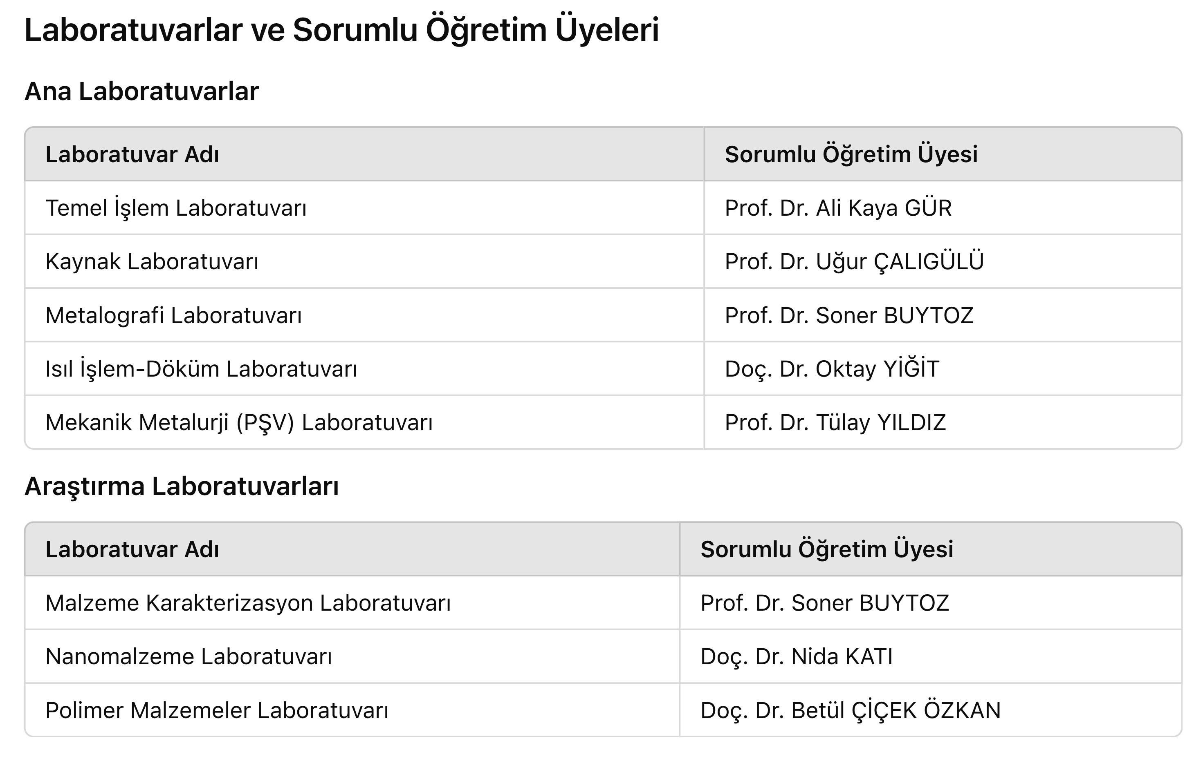Select the Temel İşlem Laboratuvarı cell
Image resolution: width=1203 pixels, height=763 pixels.
tap(364, 207)
